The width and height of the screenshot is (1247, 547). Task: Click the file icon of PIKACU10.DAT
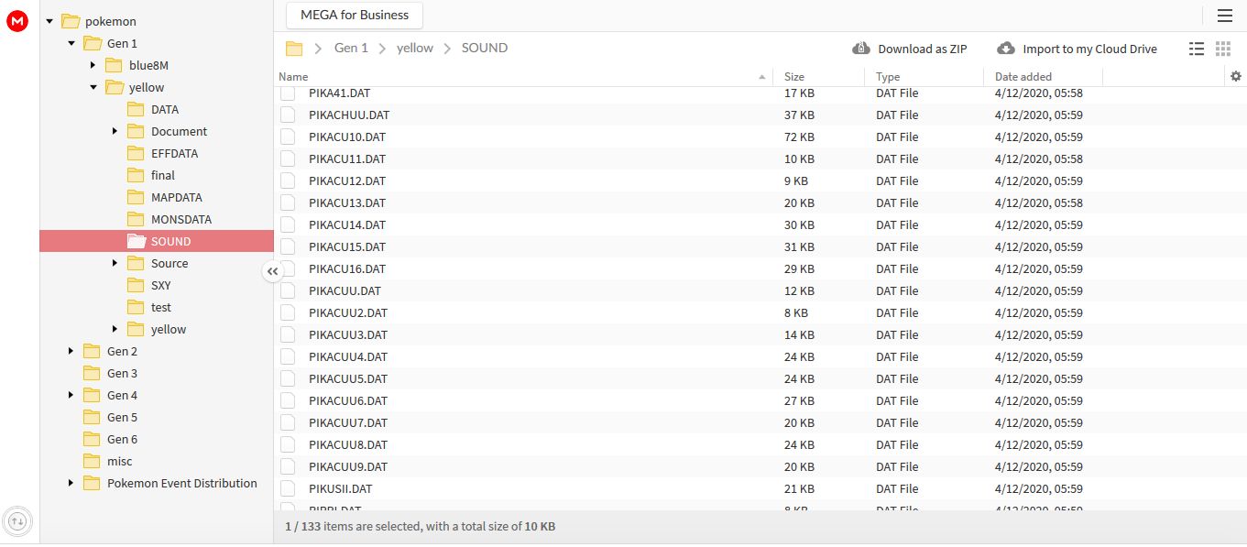point(288,137)
